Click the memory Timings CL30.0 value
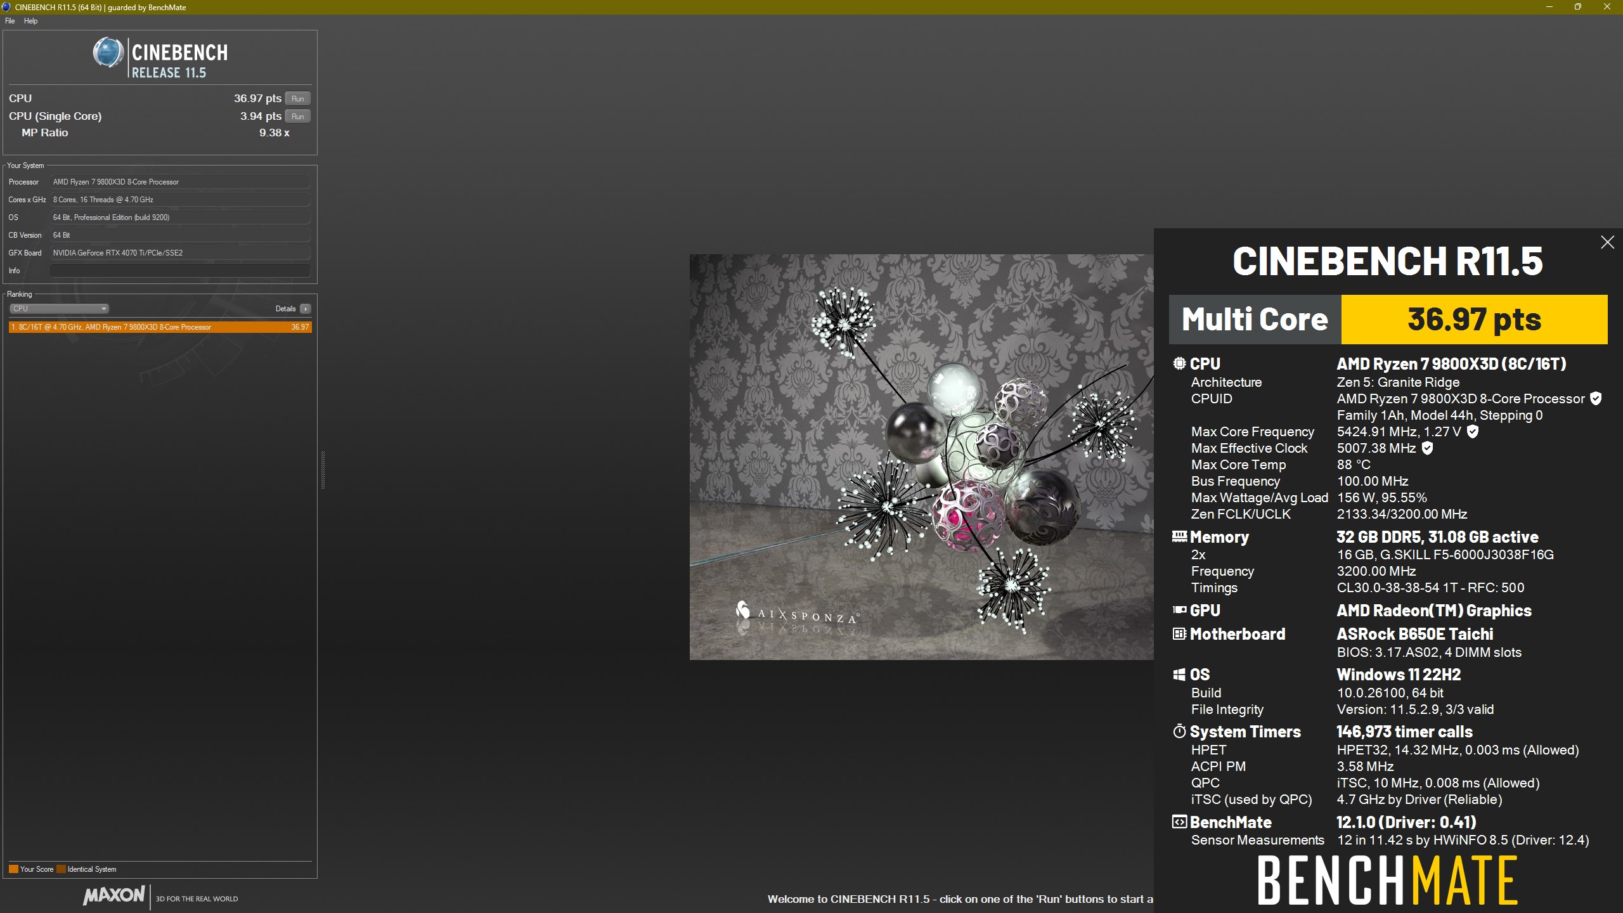The image size is (1623, 913). pyautogui.click(x=1430, y=588)
